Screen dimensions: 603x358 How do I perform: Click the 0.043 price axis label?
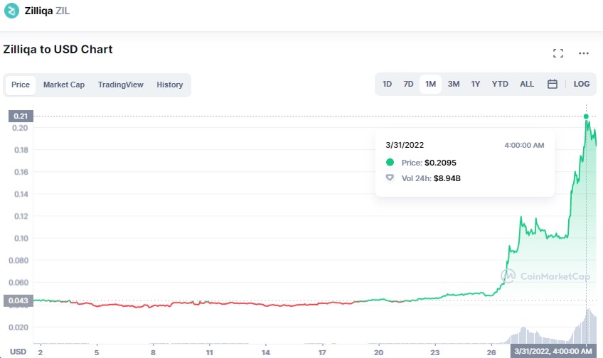(18, 300)
